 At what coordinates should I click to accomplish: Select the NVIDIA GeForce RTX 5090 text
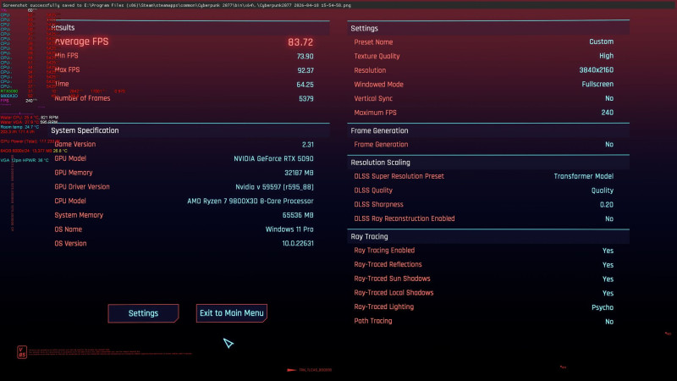click(273, 158)
